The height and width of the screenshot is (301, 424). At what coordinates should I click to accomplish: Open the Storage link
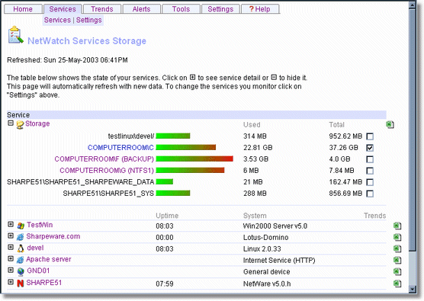(37, 123)
